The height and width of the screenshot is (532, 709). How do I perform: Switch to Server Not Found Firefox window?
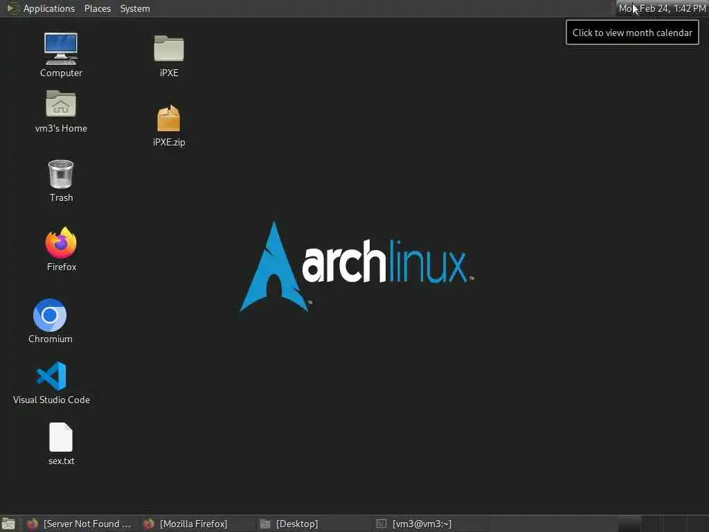[x=80, y=524]
